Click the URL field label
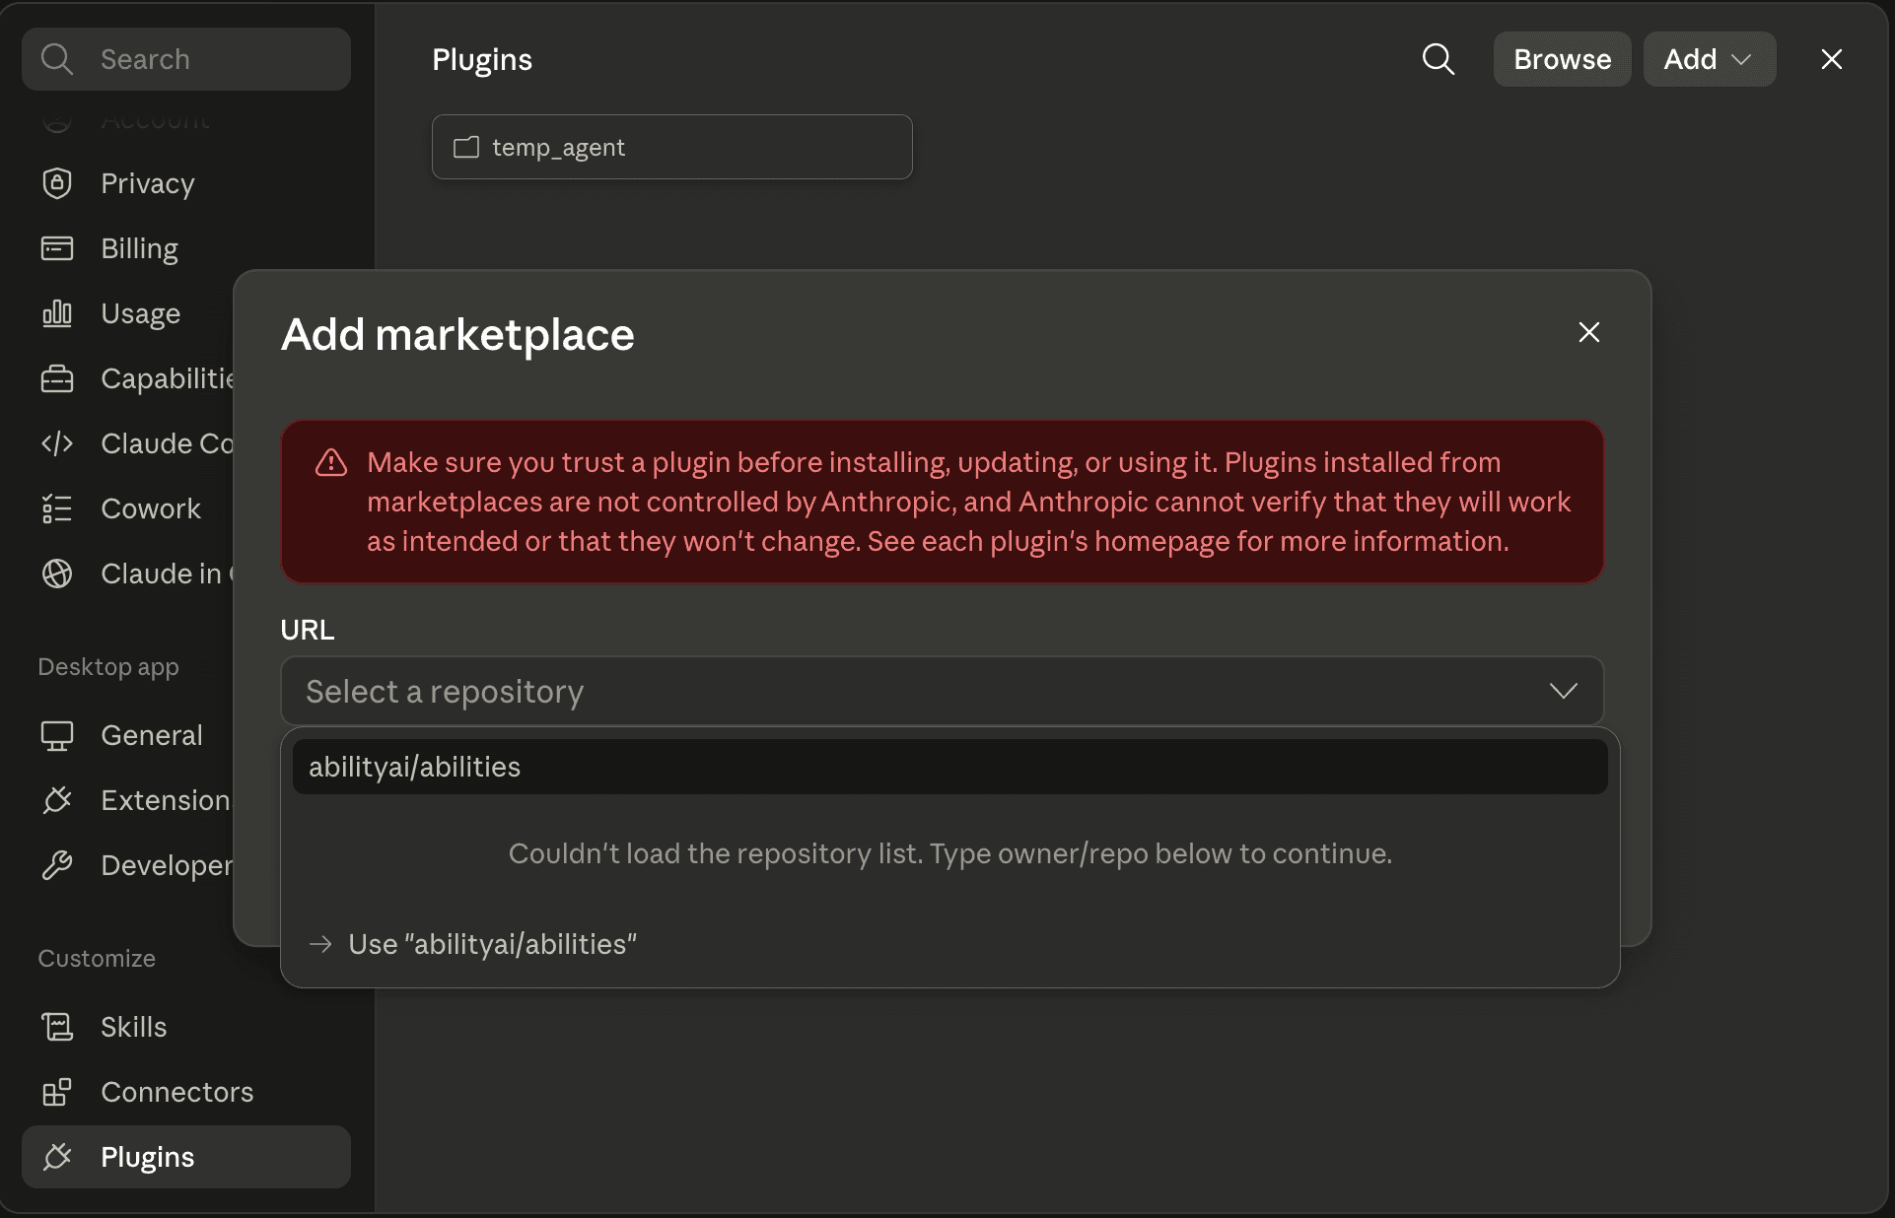This screenshot has width=1895, height=1218. click(x=308, y=629)
